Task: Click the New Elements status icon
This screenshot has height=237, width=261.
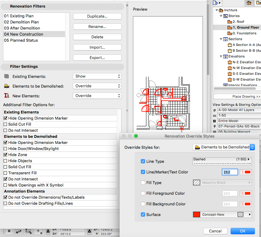Action: tap(6, 96)
